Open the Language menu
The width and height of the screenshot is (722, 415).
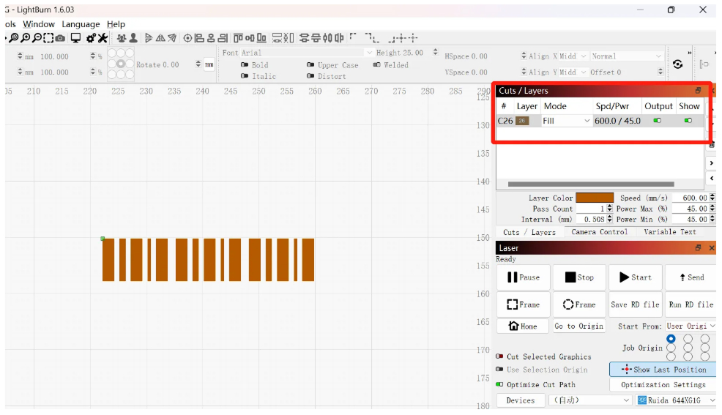point(81,24)
